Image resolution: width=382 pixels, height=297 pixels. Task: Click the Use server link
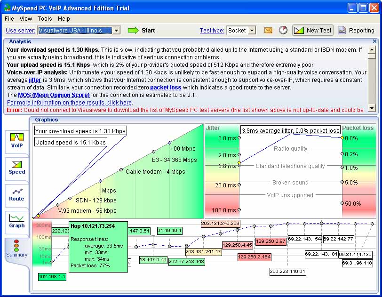[x=21, y=31]
